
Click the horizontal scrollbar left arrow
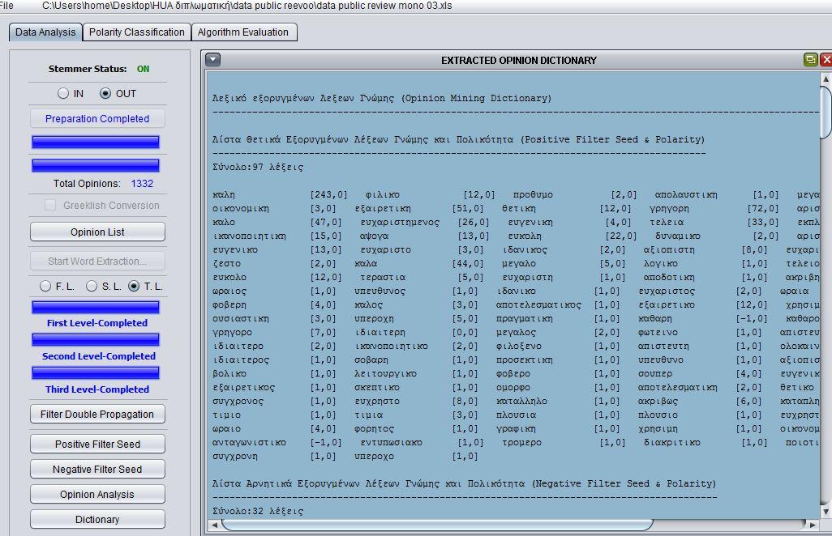point(214,525)
